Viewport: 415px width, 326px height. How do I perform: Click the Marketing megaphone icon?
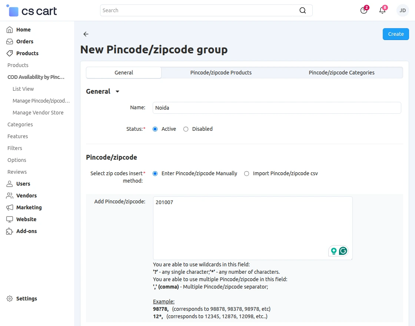point(9,207)
